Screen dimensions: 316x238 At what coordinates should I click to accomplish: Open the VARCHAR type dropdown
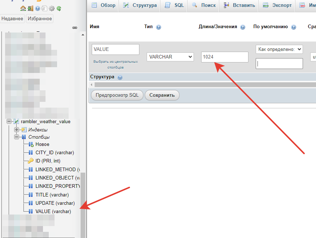(170, 57)
